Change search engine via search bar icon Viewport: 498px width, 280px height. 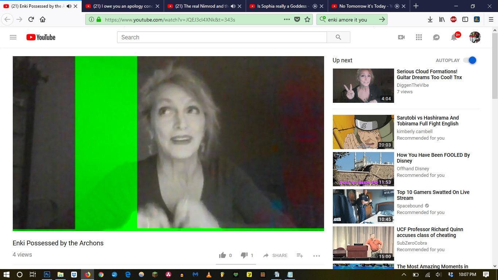(323, 19)
